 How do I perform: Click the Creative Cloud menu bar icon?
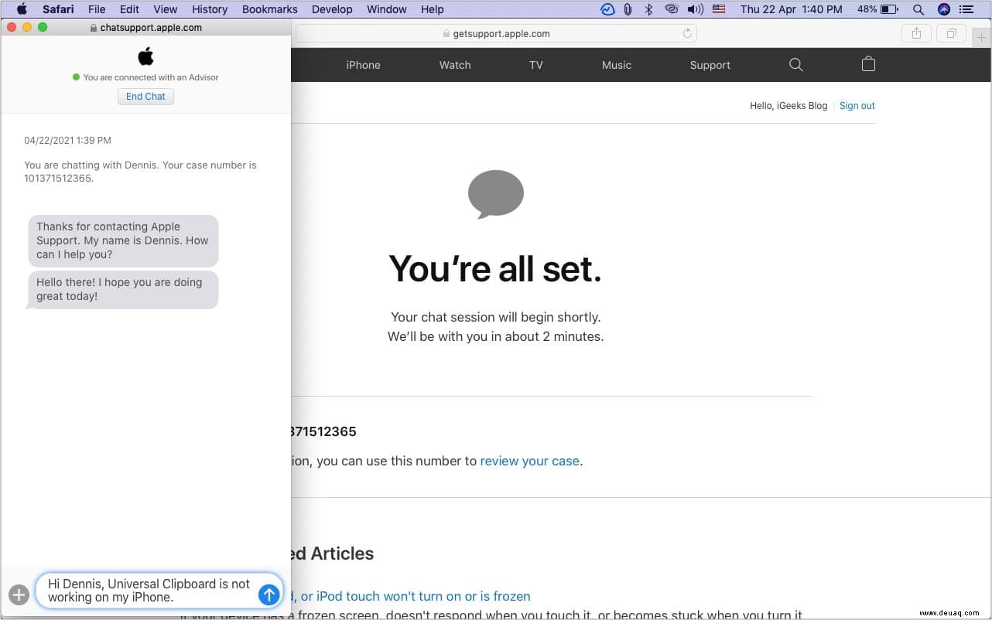click(671, 9)
